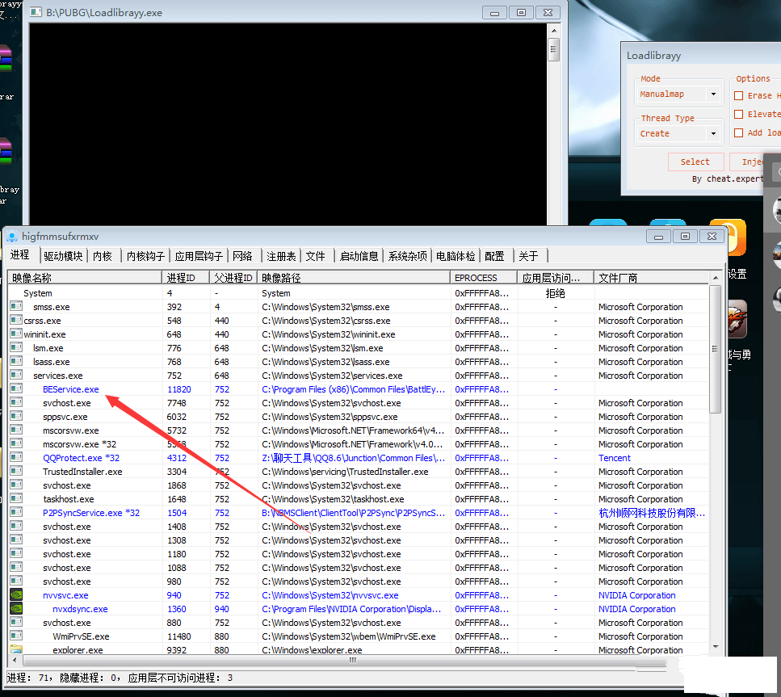Viewport: 781px width, 697px height.
Task: Click the TrustedInstaller.exe row icon
Action: click(x=16, y=471)
